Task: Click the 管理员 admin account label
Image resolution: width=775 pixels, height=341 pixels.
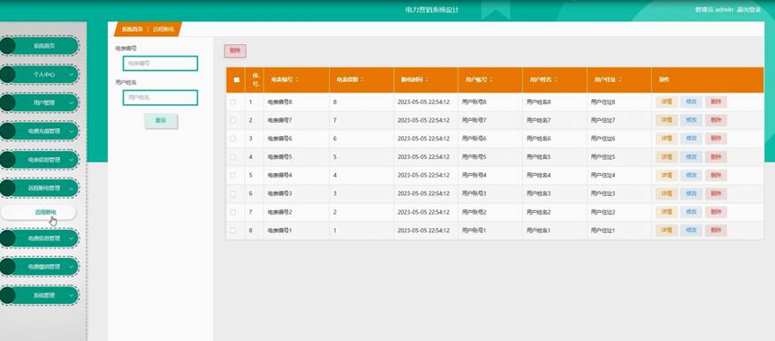Action: tap(715, 10)
